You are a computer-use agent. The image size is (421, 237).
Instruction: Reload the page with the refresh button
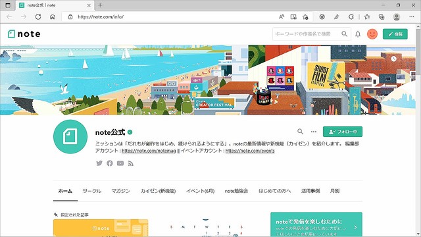point(38,16)
